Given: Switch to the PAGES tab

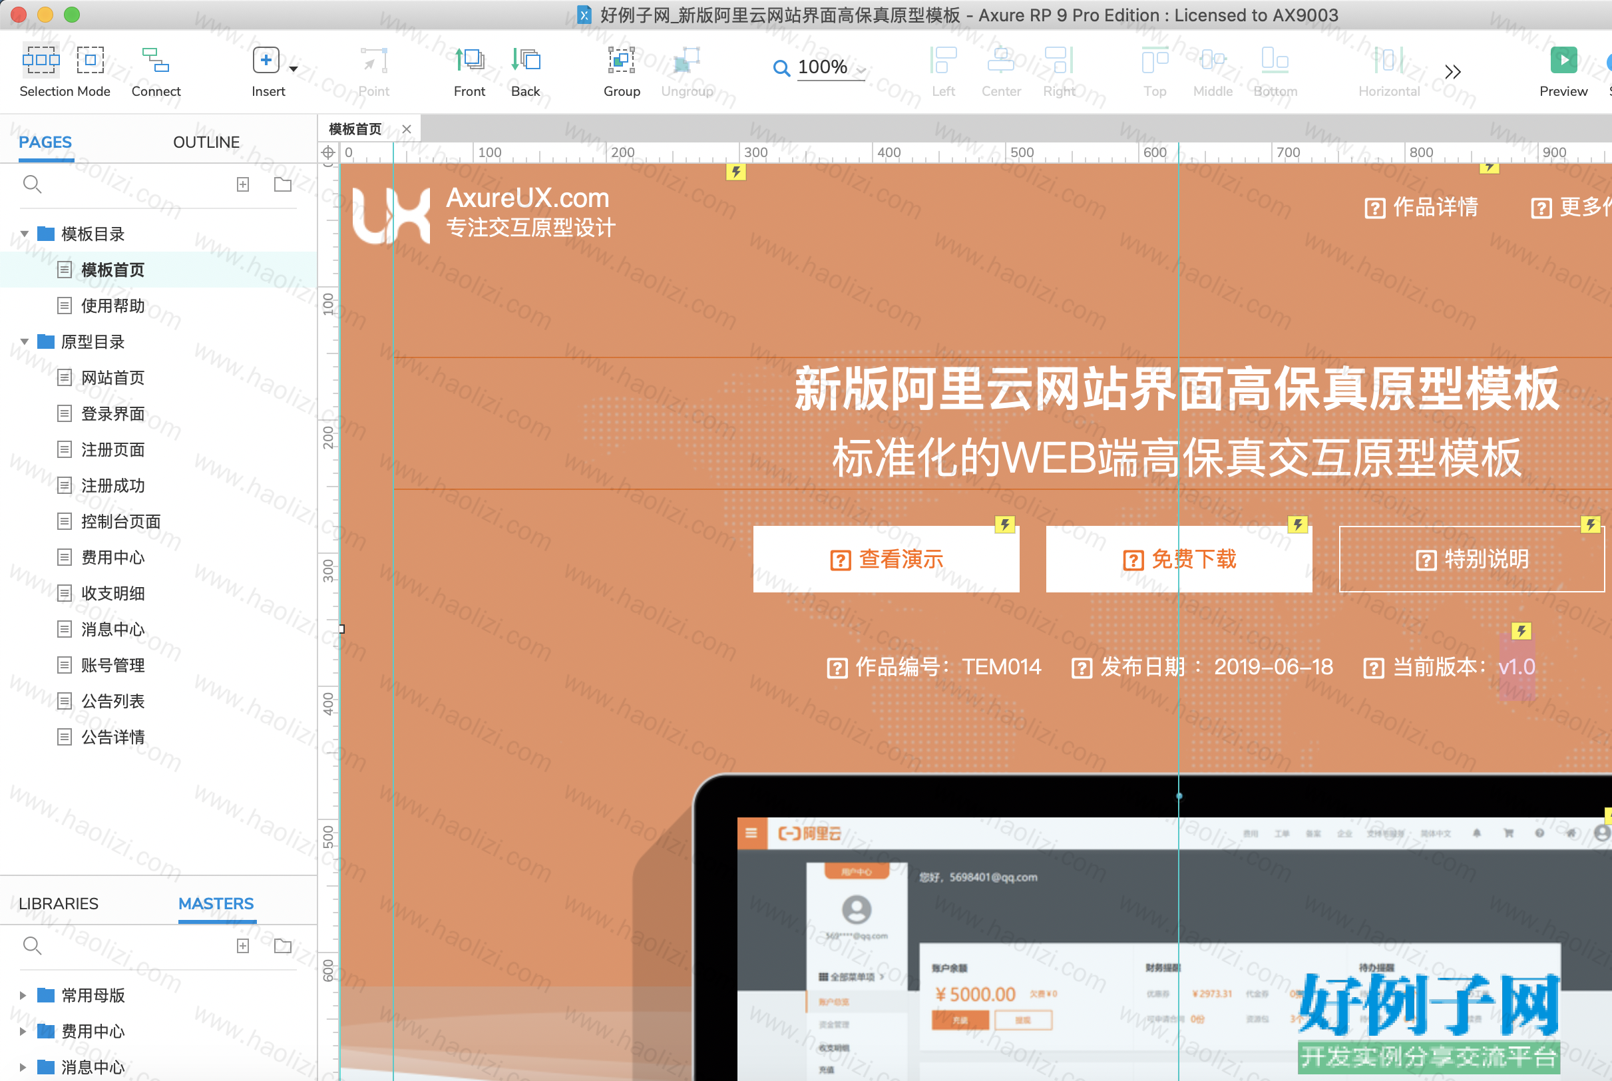Looking at the screenshot, I should pyautogui.click(x=45, y=142).
